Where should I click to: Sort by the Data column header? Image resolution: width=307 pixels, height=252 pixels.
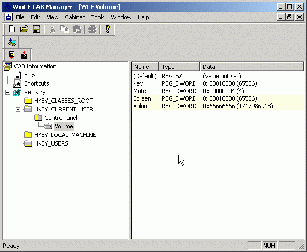(x=252, y=67)
